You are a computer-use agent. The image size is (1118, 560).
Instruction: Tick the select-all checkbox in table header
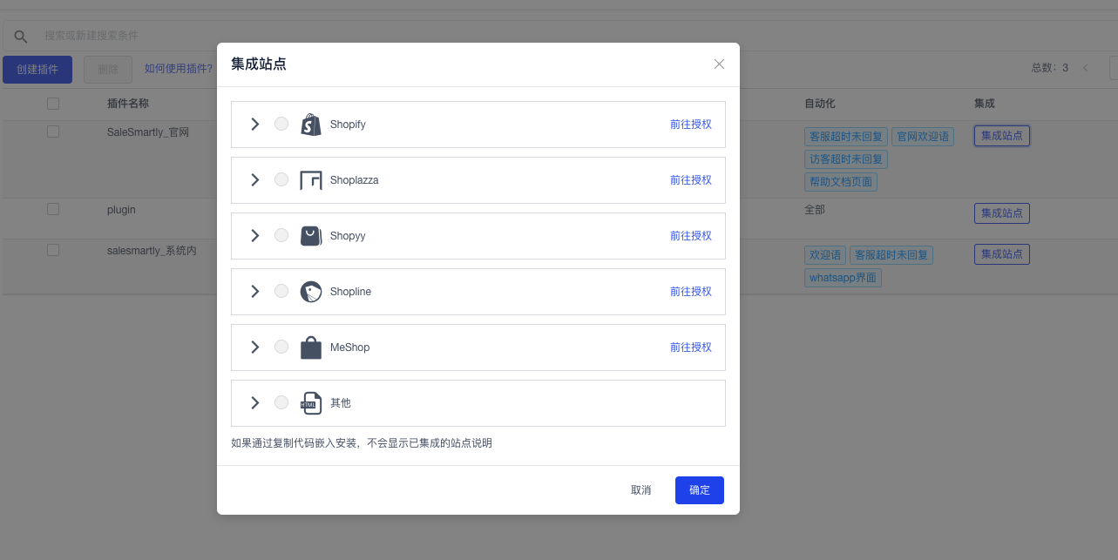point(53,104)
